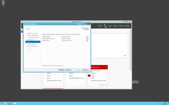Minimize the Správce serveru window
Image resolution: width=169 pixels, height=105 pixels.
(x=124, y=22)
